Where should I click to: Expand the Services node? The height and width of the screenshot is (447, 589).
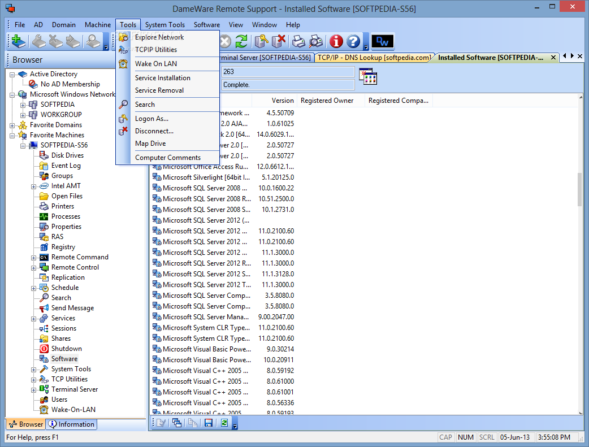34,319
